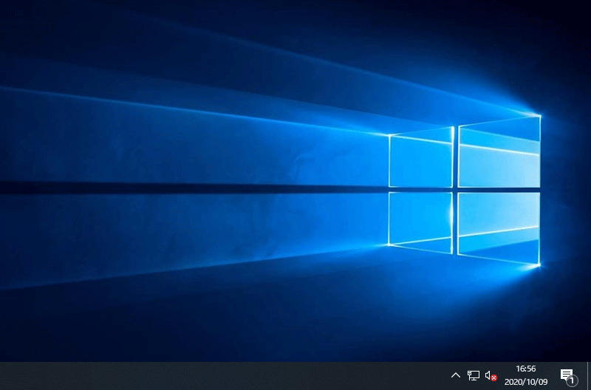Click the red X badge on the speaker
The width and height of the screenshot is (591, 390).
click(494, 378)
